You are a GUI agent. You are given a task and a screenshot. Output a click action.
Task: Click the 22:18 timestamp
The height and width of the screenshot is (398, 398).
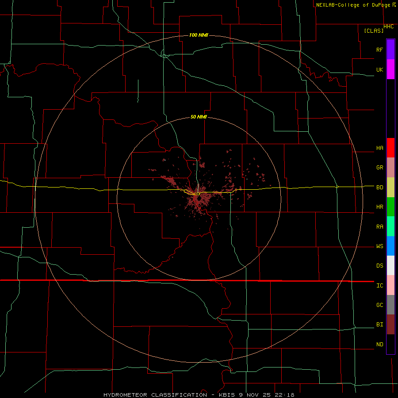click(284, 395)
